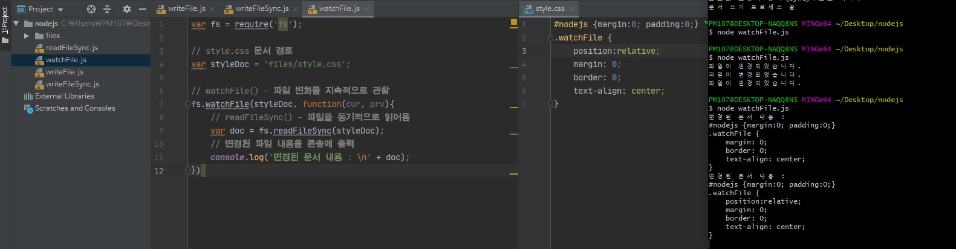
Task: Switch to the writeFileSync.js tab
Action: pyautogui.click(x=261, y=8)
